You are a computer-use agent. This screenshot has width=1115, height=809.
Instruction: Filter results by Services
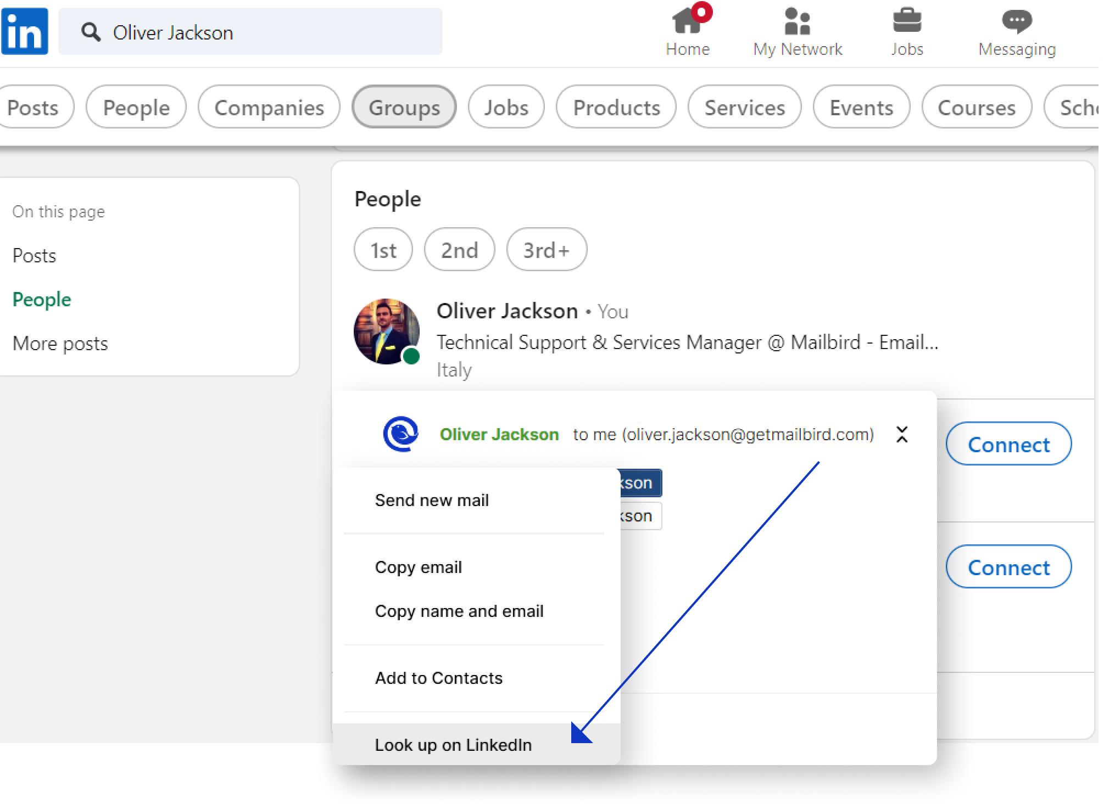pos(745,107)
